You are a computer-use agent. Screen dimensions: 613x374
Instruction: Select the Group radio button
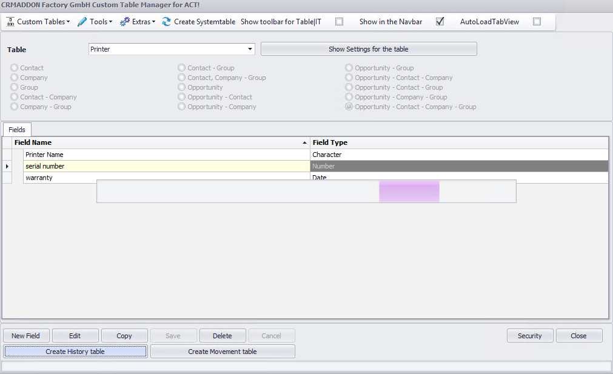pos(15,87)
